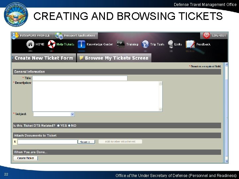
Task: Click the 'Denotes a required field' note
Action: [205, 66]
